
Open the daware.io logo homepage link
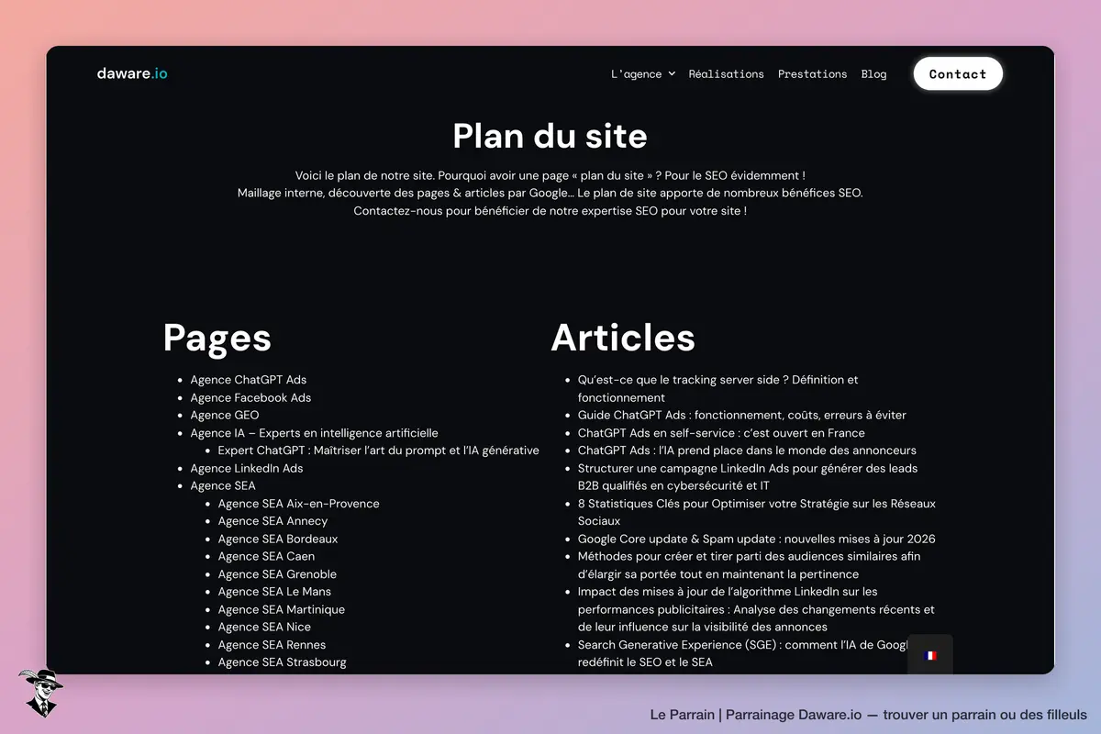[132, 73]
